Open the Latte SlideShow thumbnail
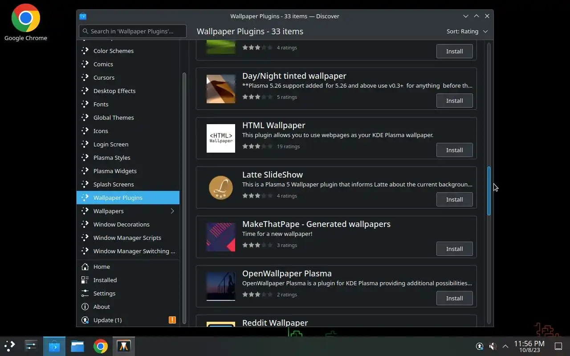Screen dimensions: 570x356 [221, 188]
